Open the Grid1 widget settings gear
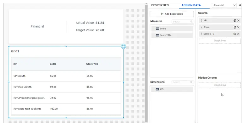Screen dimensions: 246x127 123,46
